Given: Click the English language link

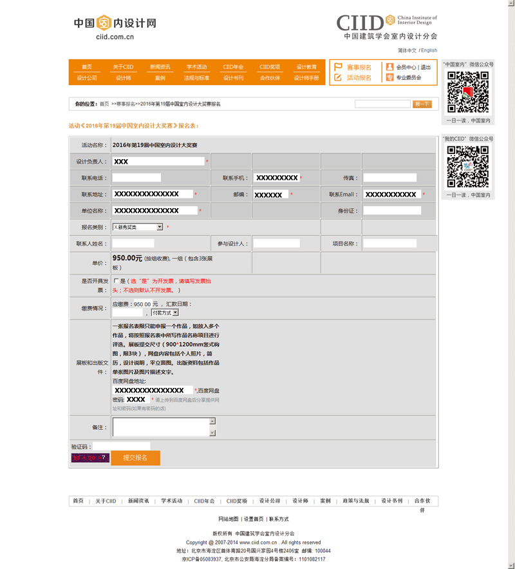Looking at the screenshot, I should (429, 50).
